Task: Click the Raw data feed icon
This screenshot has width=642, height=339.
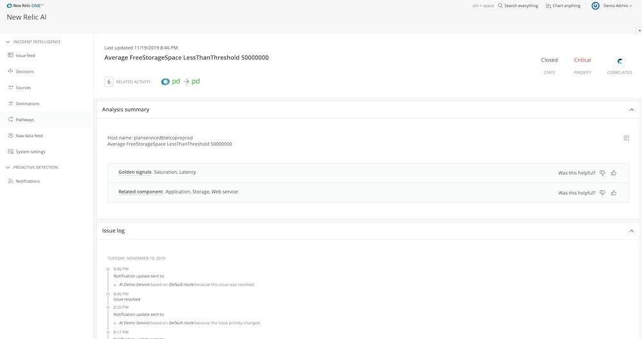Action: 11,135
